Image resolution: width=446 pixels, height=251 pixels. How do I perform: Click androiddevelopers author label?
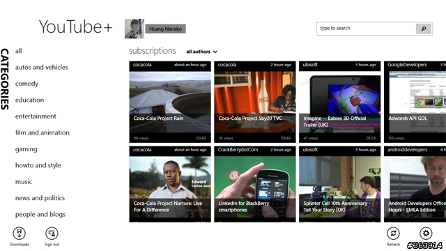click(407, 150)
